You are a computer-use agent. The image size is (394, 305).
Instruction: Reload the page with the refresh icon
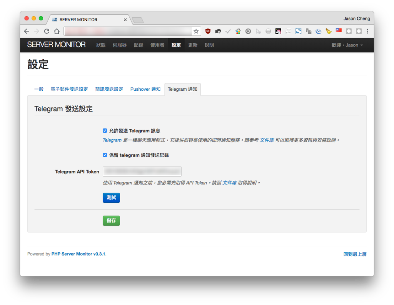point(47,32)
